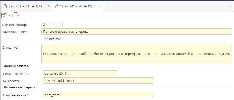Open the tab list dropdown at right
This screenshot has width=234, height=100.
click(231, 6)
